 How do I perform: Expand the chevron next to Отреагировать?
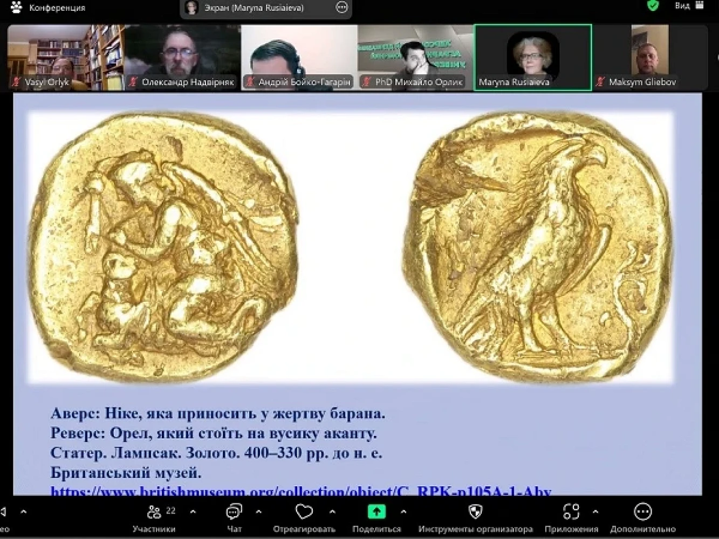coord(332,512)
